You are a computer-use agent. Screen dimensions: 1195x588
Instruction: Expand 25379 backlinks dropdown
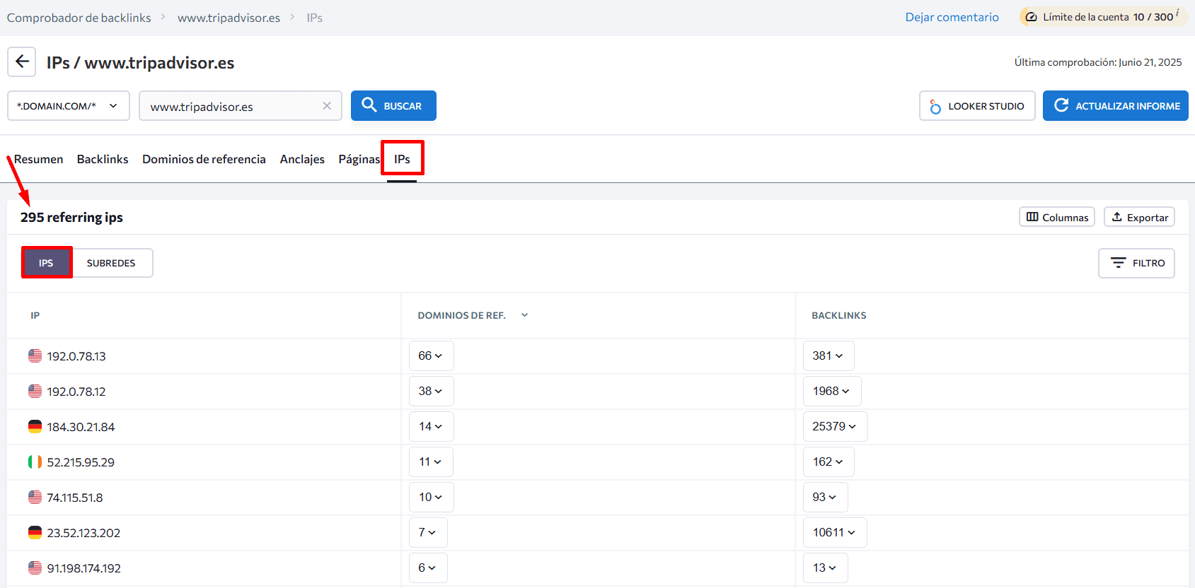pyautogui.click(x=835, y=426)
